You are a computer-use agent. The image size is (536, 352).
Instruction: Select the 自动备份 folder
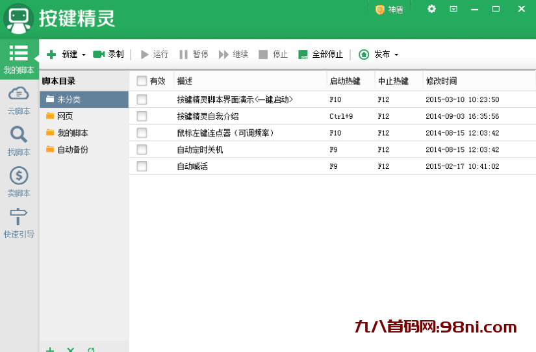pyautogui.click(x=72, y=149)
